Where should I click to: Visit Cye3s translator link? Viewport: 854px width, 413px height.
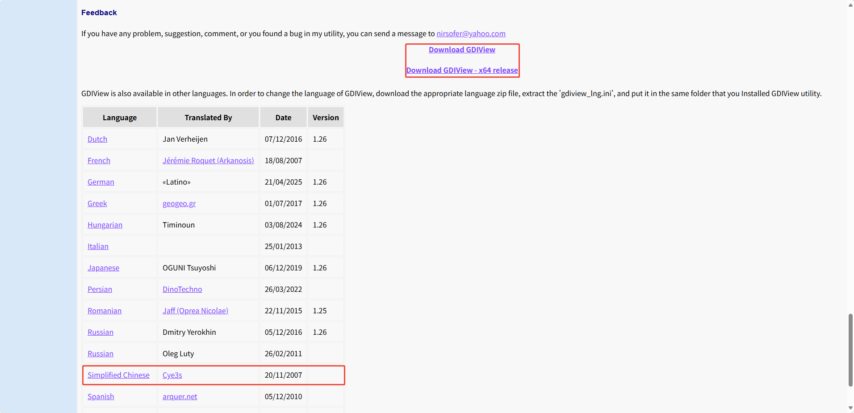tap(172, 375)
